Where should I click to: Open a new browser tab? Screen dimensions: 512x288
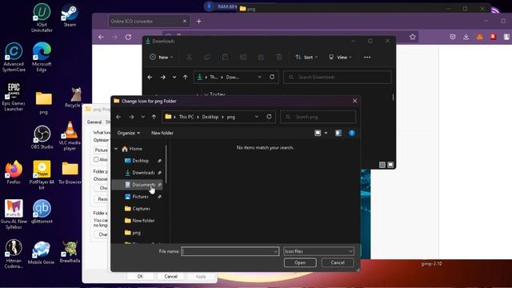tap(199, 22)
